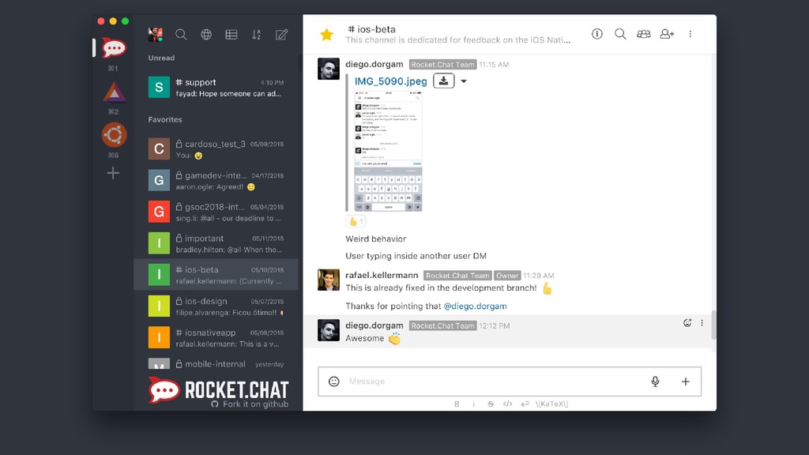This screenshot has width=809, height=455.
Task: Switch to the Rocket.Chat server icon
Action: coord(114,48)
